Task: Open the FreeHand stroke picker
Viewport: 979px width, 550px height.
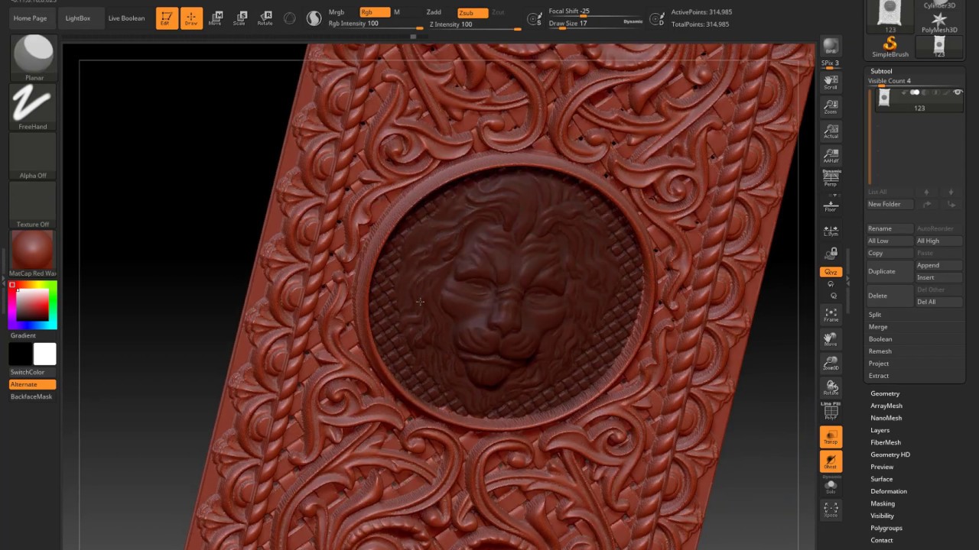Action: tap(33, 107)
